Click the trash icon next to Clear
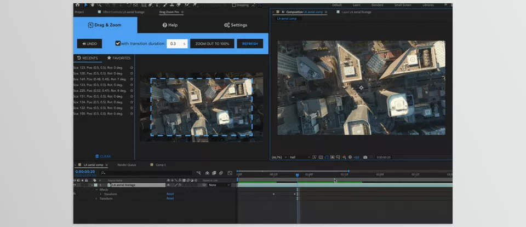 click(x=98, y=156)
